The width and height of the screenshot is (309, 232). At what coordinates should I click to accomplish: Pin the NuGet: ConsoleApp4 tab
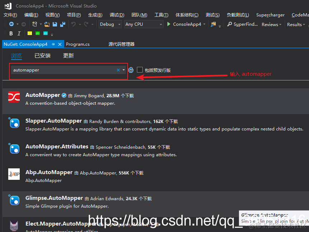[x=53, y=44]
